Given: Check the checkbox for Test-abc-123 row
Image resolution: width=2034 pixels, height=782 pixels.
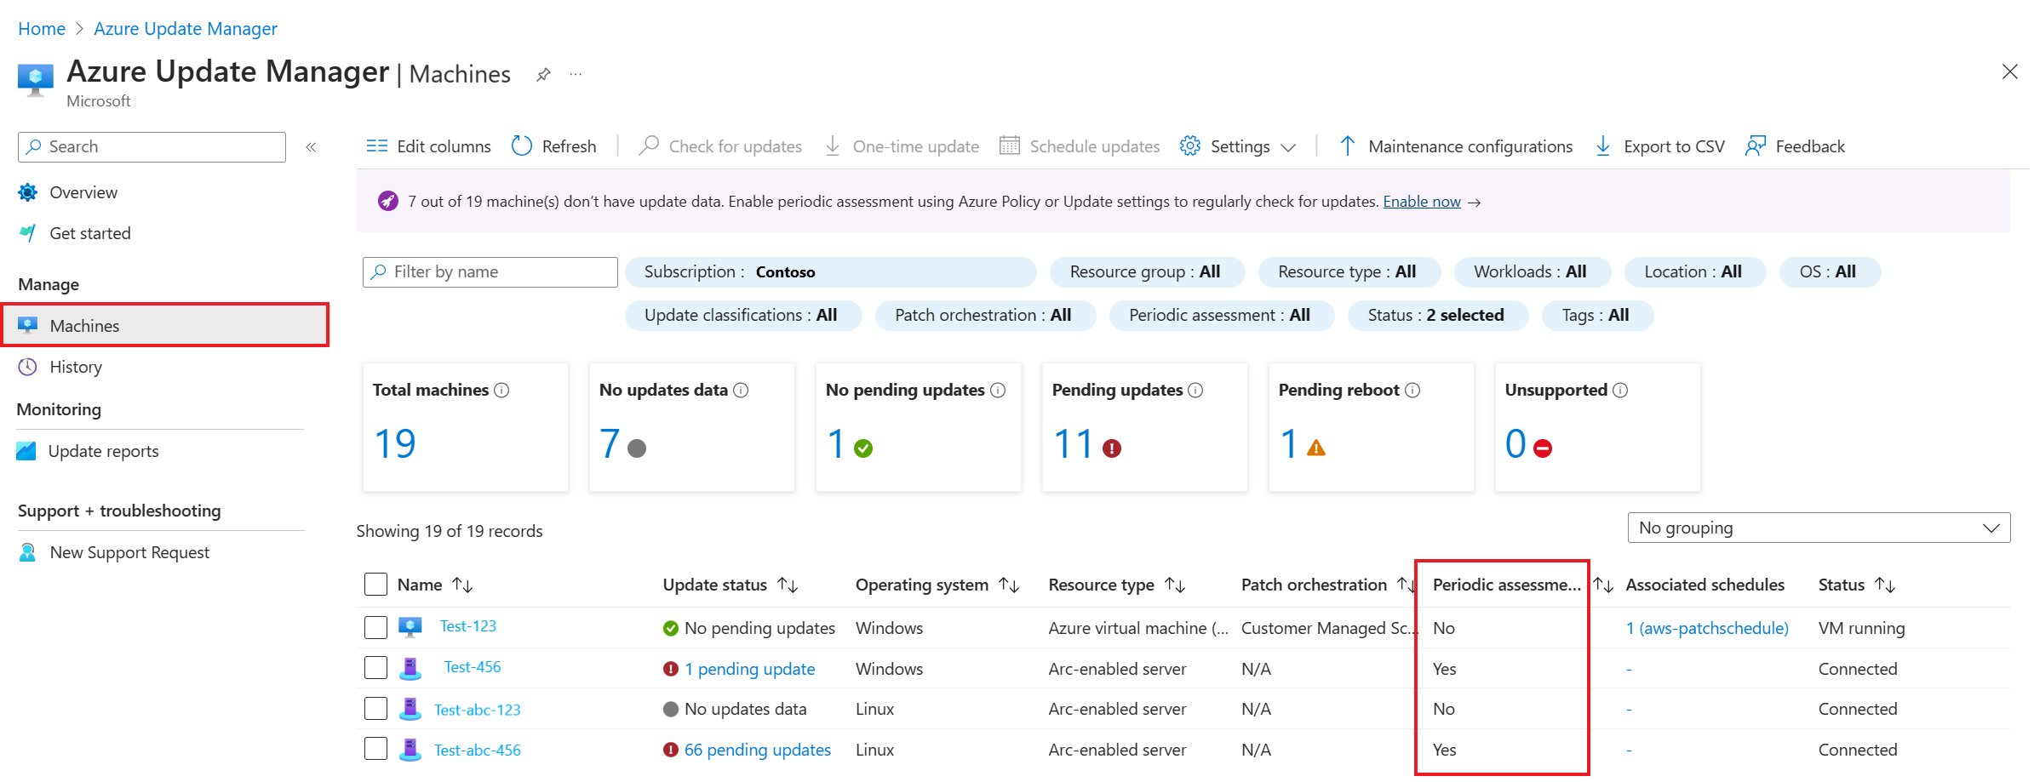Looking at the screenshot, I should pyautogui.click(x=375, y=708).
